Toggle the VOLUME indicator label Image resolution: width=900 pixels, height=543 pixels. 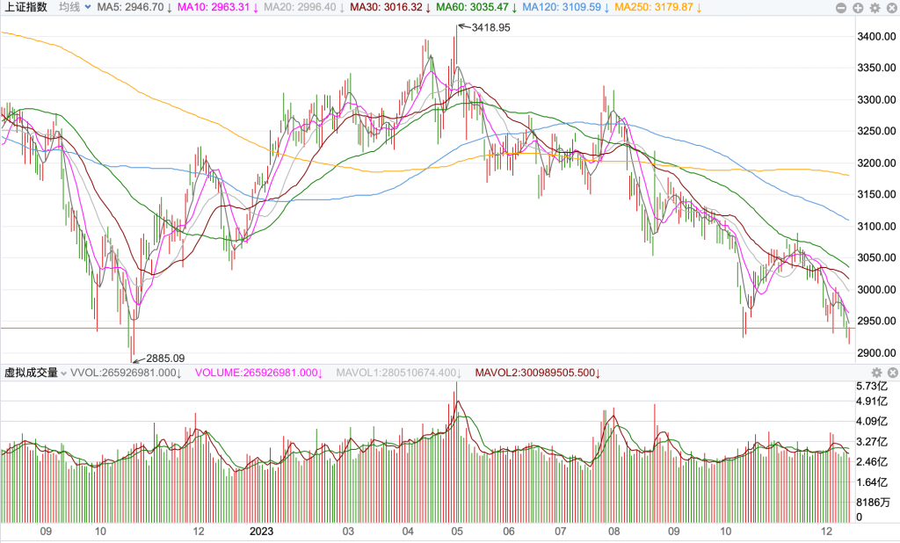[x=255, y=373]
